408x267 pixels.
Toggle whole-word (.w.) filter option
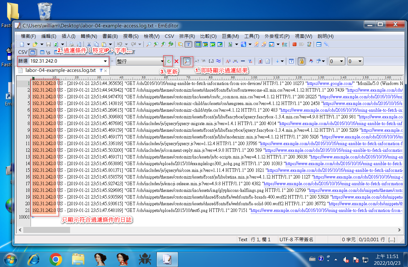click(x=235, y=61)
